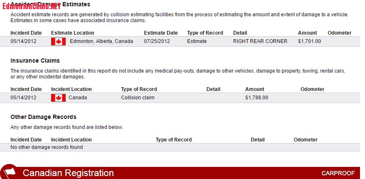Click the Amount header in Insurance Claims table
Screen dimensions: 365x179
tap(254, 89)
